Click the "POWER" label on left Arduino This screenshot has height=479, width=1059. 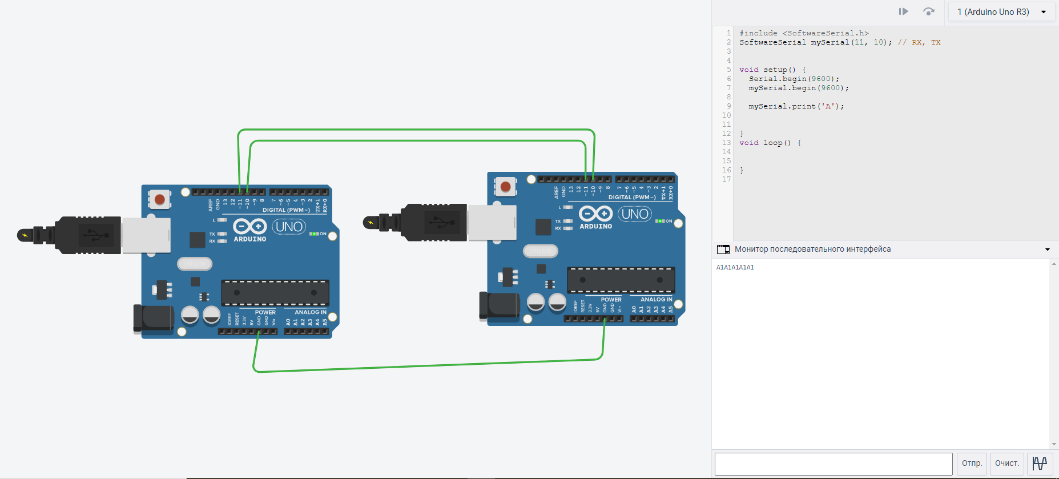coord(265,312)
